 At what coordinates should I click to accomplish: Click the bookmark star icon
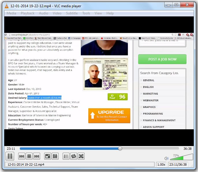175,35
